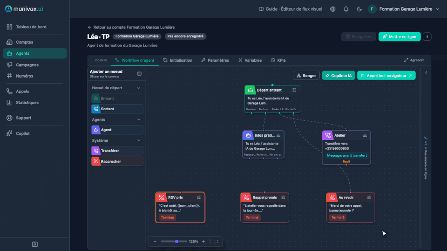Select the Raccrocher node item
This screenshot has width=447, height=251.
click(117, 161)
